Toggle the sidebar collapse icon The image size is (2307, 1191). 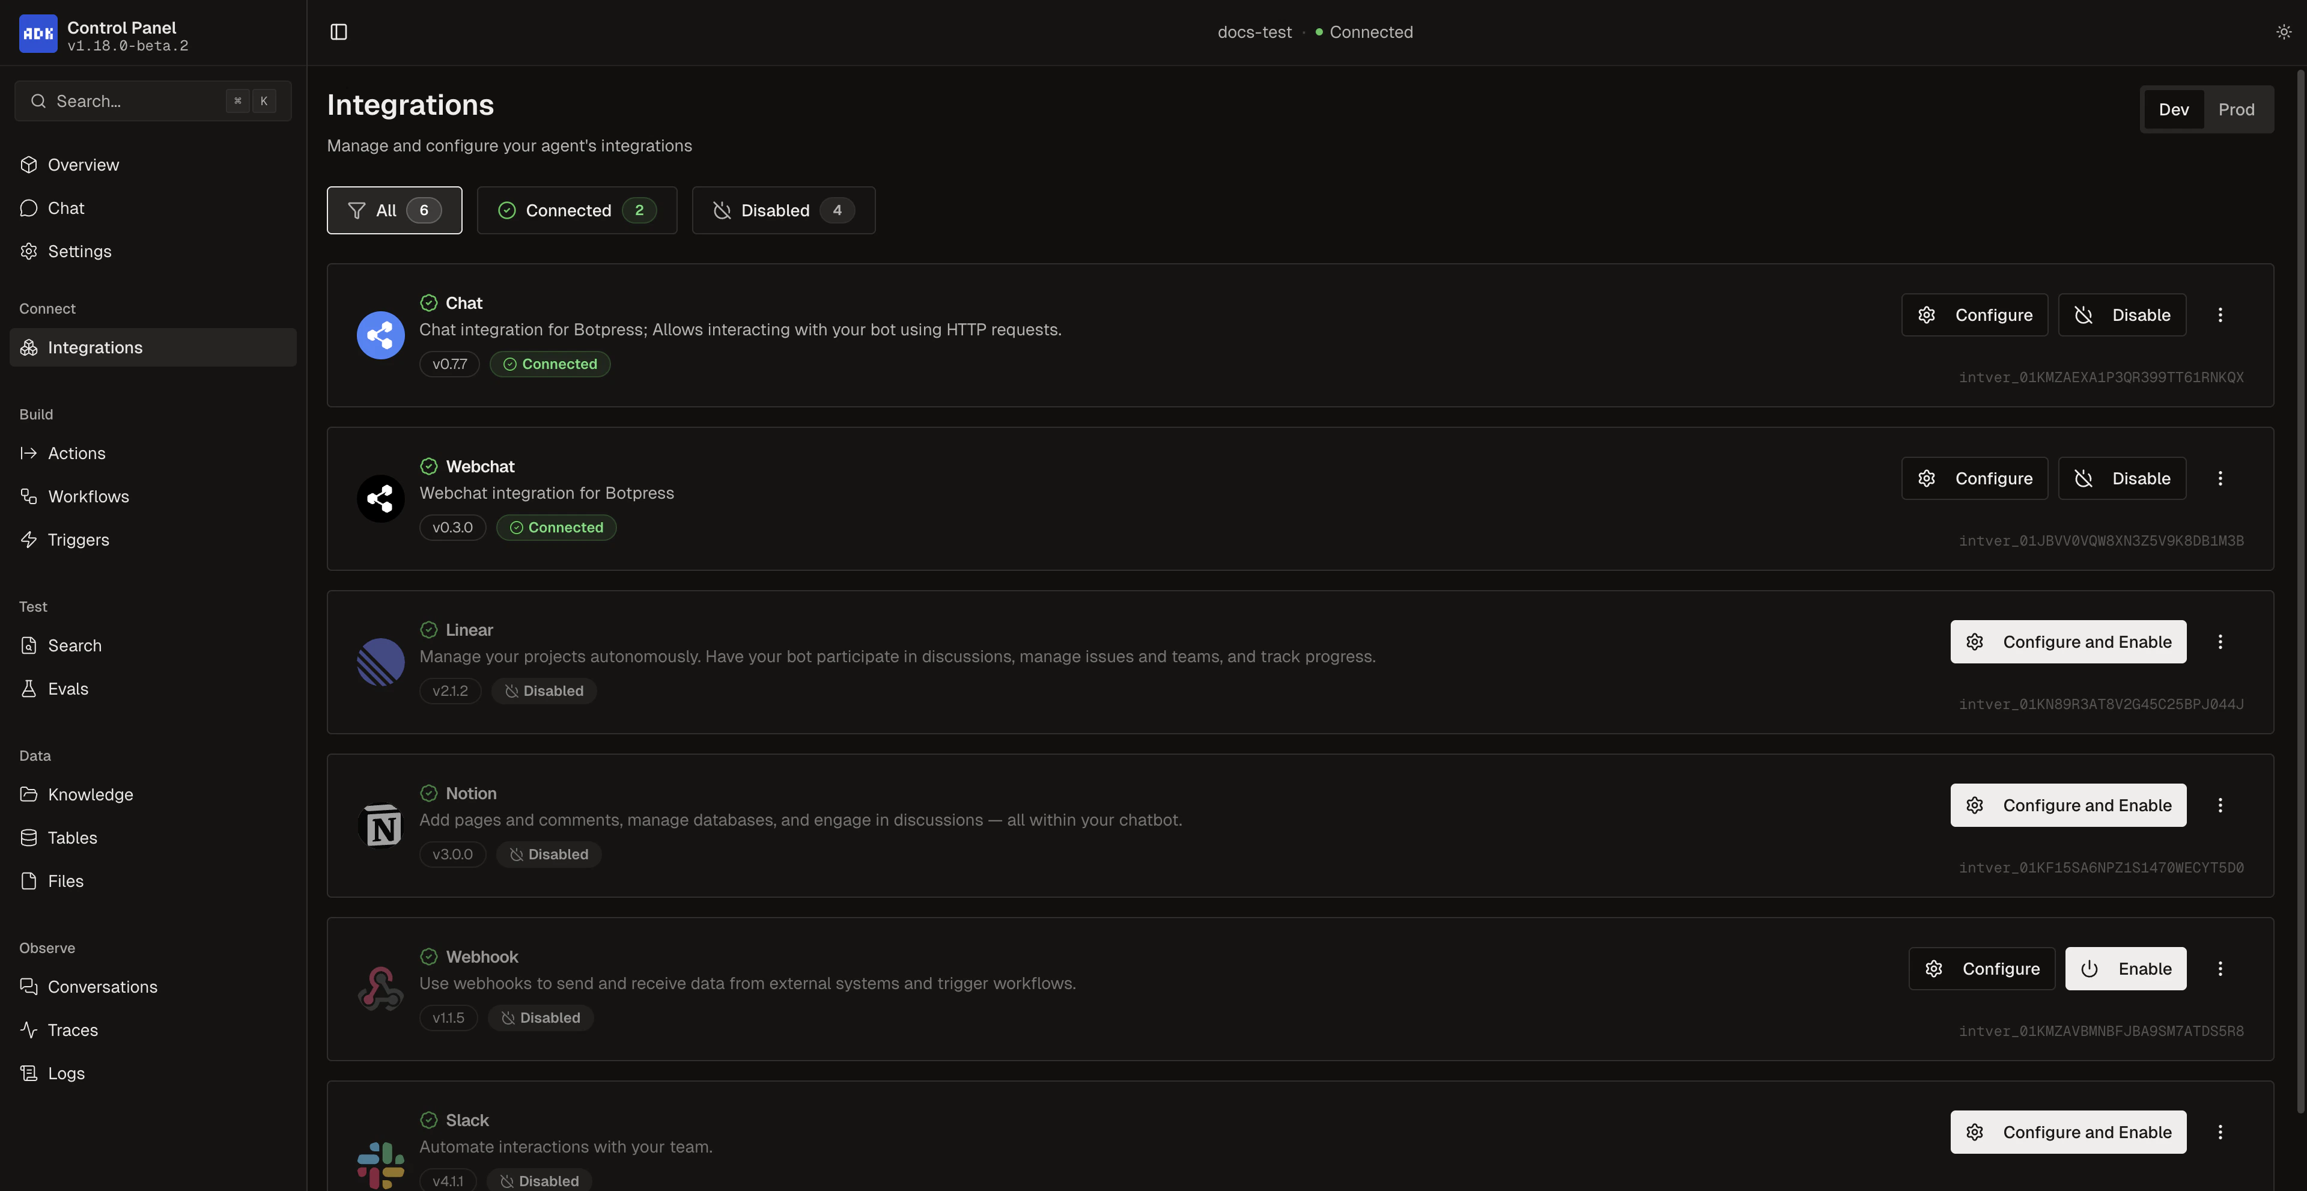(x=339, y=31)
